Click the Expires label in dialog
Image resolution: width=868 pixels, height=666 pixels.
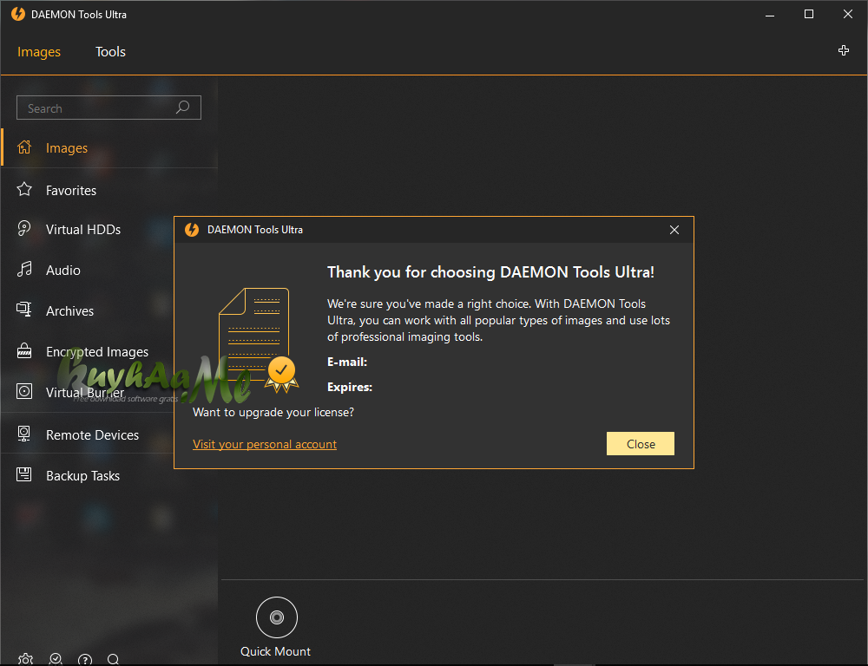coord(350,387)
